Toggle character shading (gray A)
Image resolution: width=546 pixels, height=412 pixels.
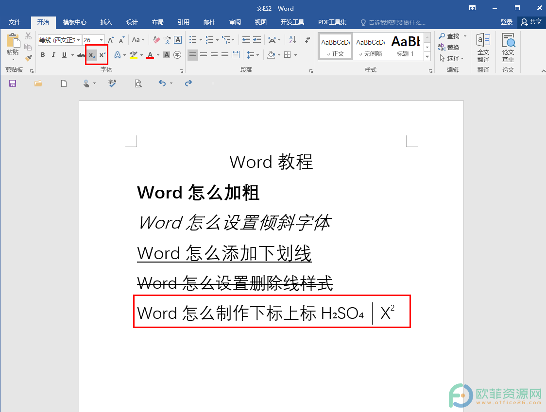pyautogui.click(x=167, y=55)
